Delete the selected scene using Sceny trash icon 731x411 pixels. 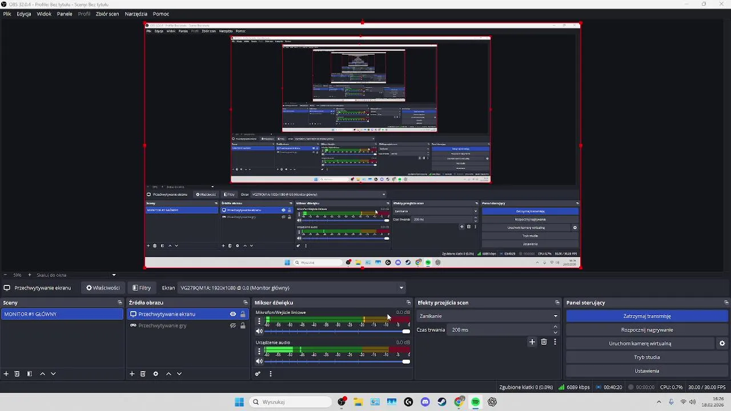[x=17, y=374]
